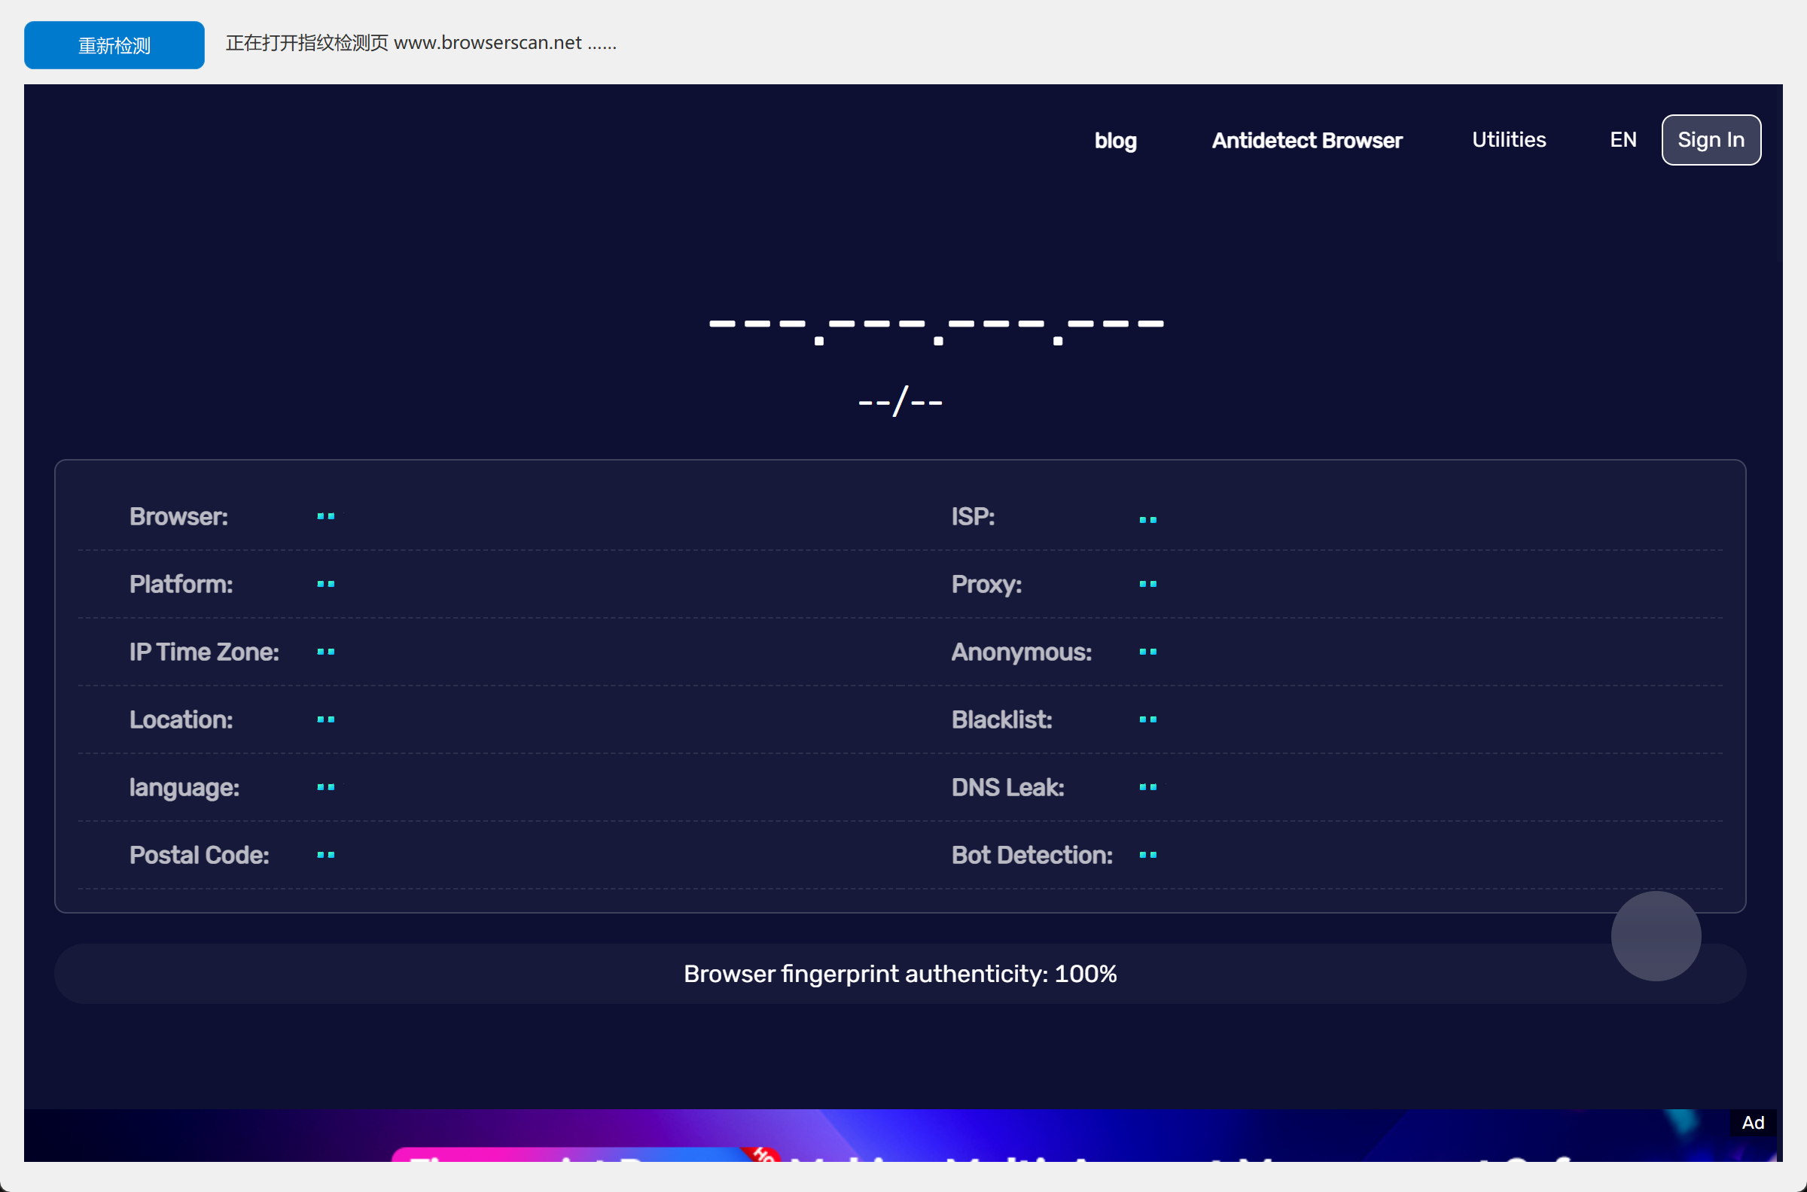Click the Sign In button
This screenshot has height=1192, width=1807.
pos(1711,140)
